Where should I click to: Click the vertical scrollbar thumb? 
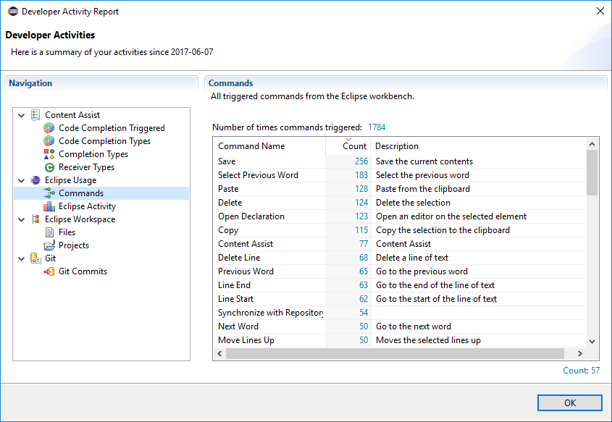(592, 172)
